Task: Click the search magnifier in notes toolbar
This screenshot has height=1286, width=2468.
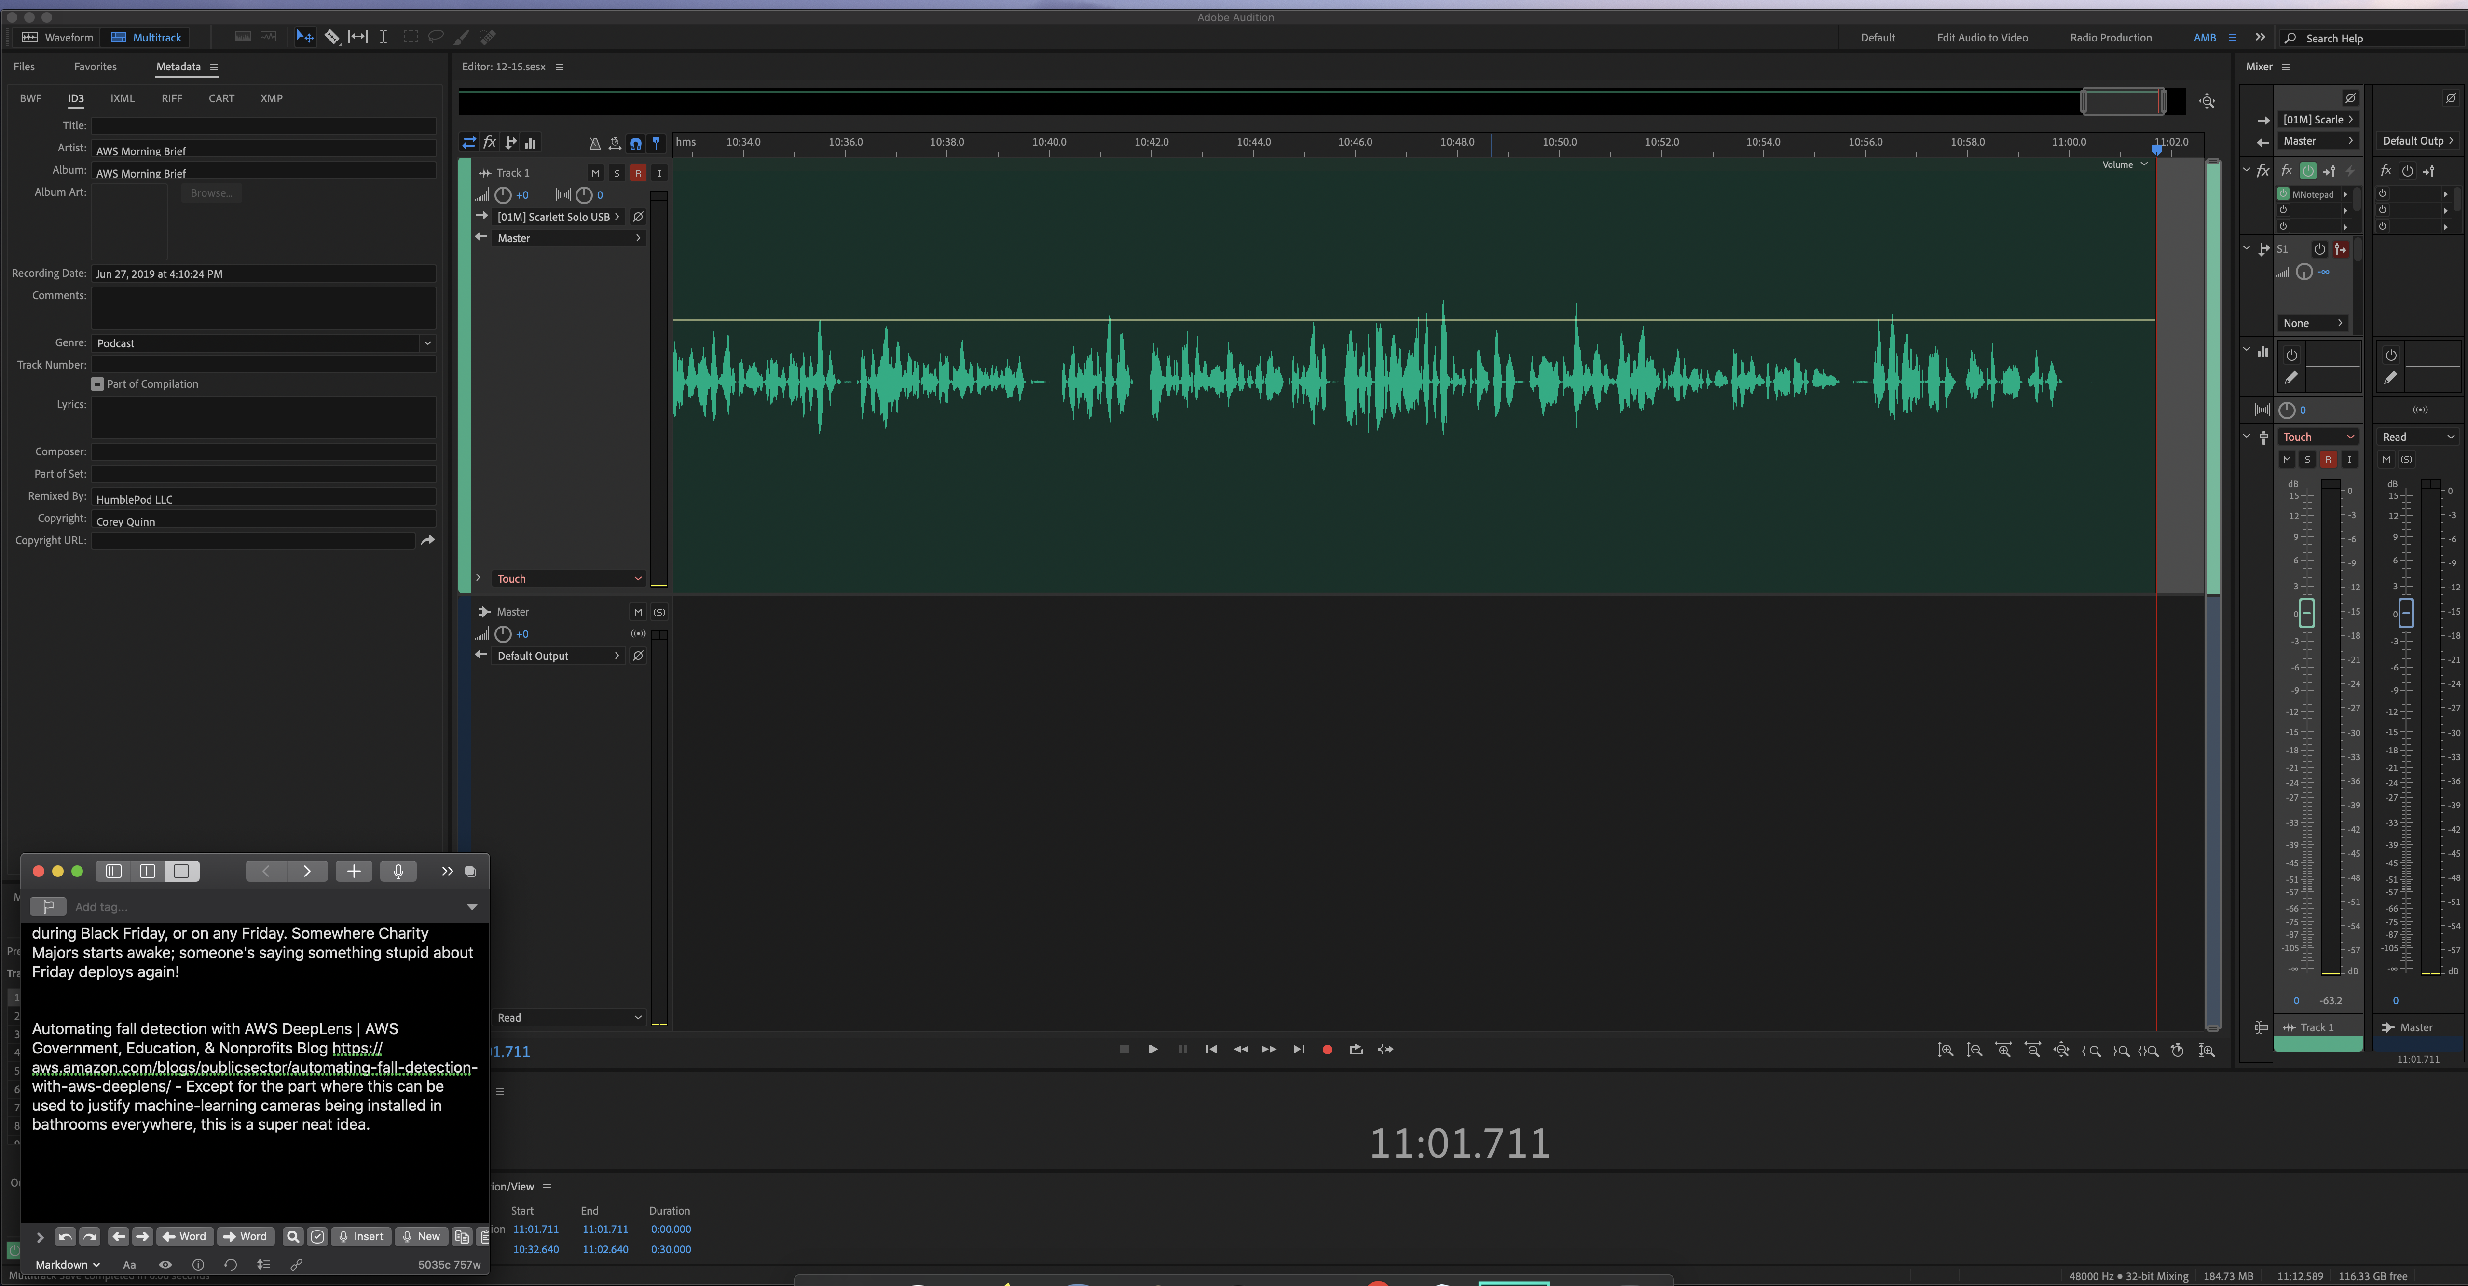Action: click(293, 1237)
